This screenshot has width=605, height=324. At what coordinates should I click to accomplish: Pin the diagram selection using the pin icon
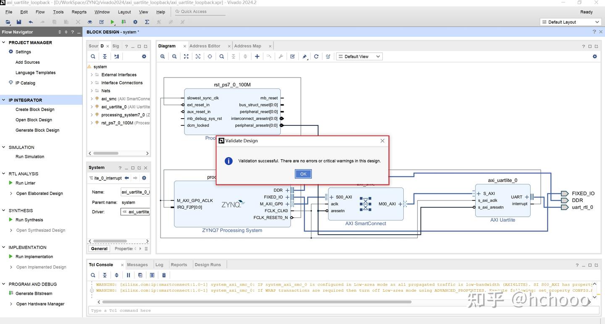pyautogui.click(x=305, y=57)
